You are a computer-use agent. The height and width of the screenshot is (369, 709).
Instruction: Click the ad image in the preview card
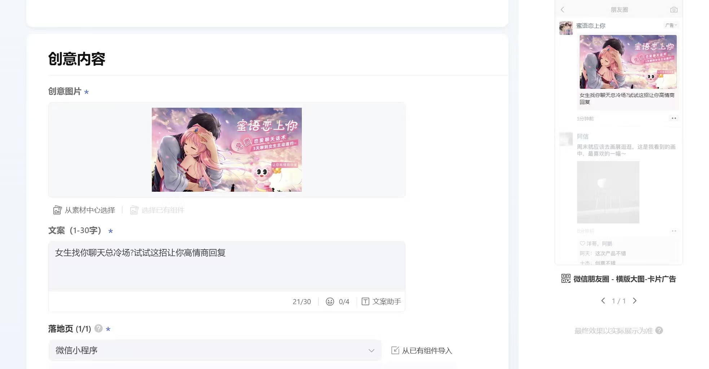[x=628, y=62]
